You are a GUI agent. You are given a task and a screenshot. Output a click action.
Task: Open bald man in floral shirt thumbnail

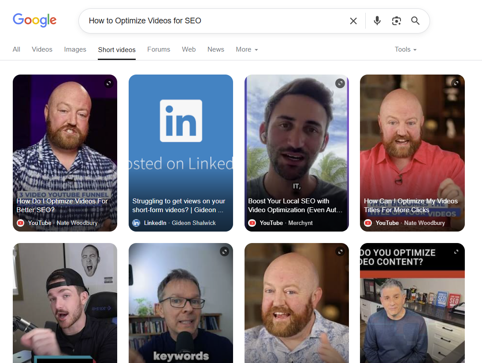point(297,303)
